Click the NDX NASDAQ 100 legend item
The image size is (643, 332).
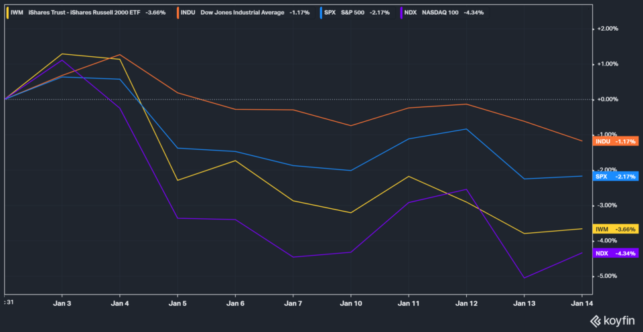[445, 12]
